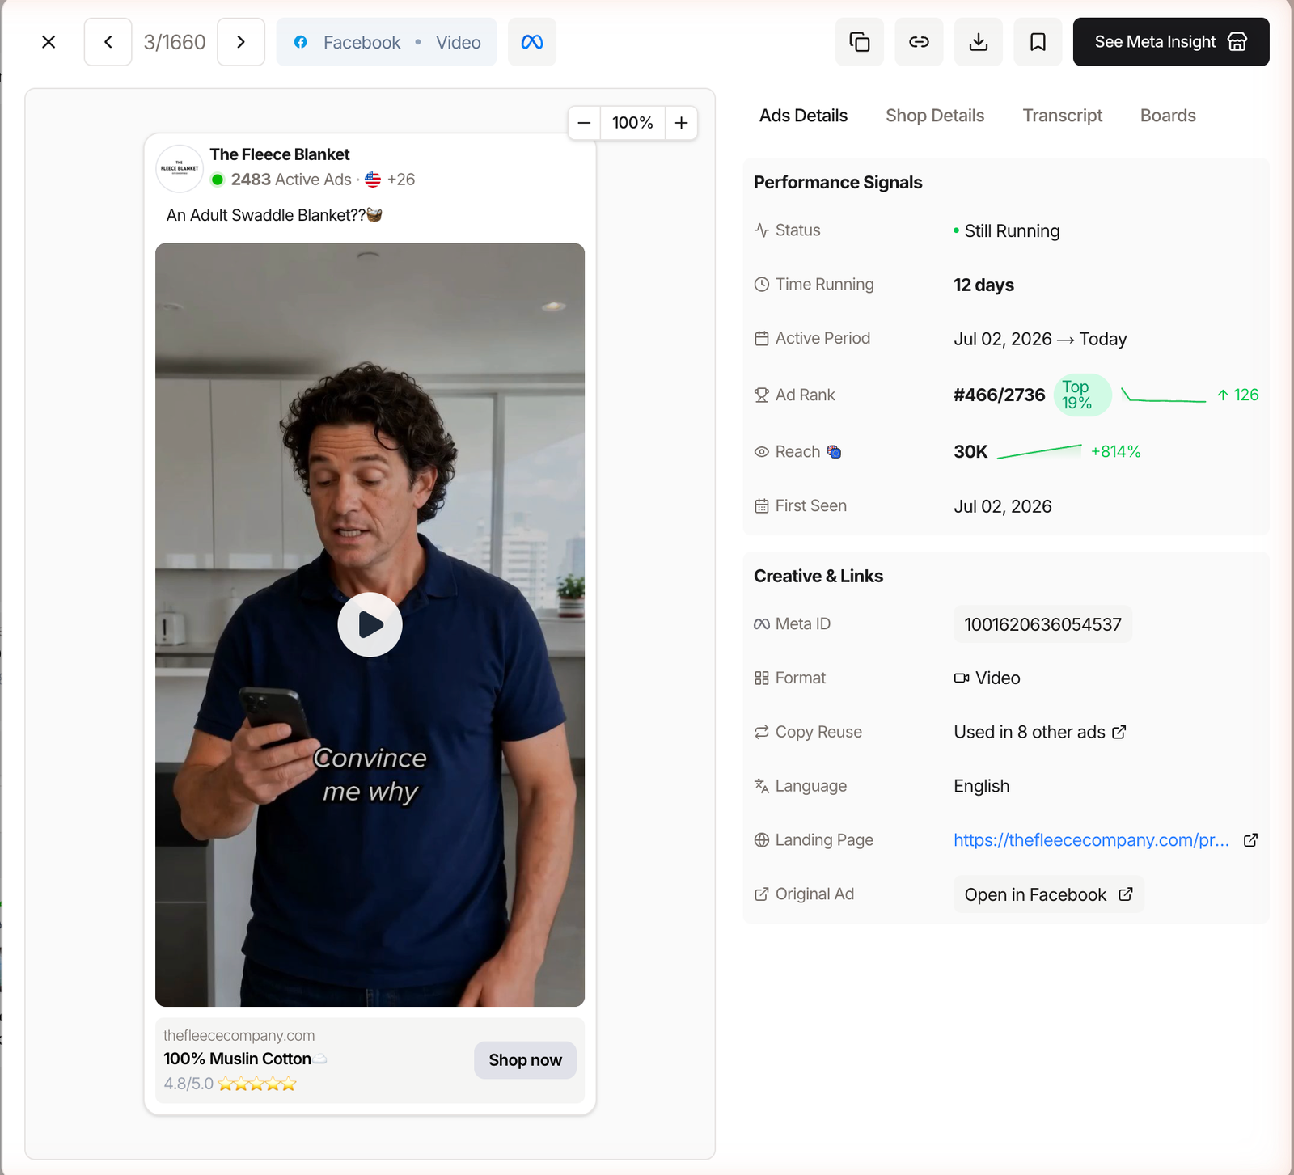Go to the previous ad with left chevron
1294x1175 pixels.
point(108,42)
